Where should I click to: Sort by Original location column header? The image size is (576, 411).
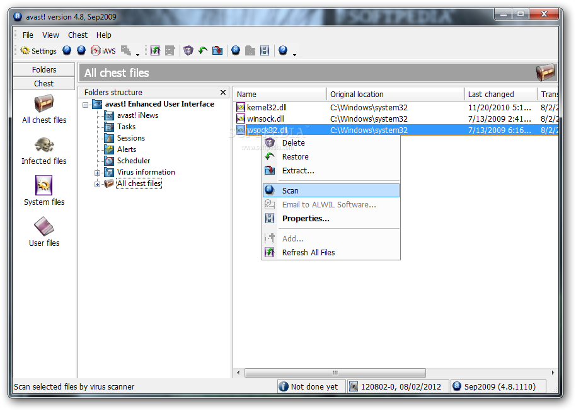point(396,94)
